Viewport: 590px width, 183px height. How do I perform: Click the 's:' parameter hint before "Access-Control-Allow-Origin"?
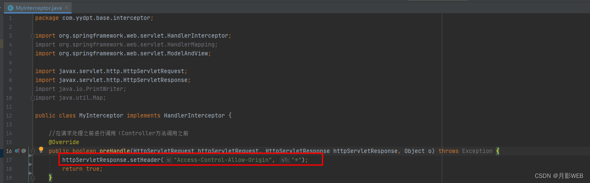168,160
